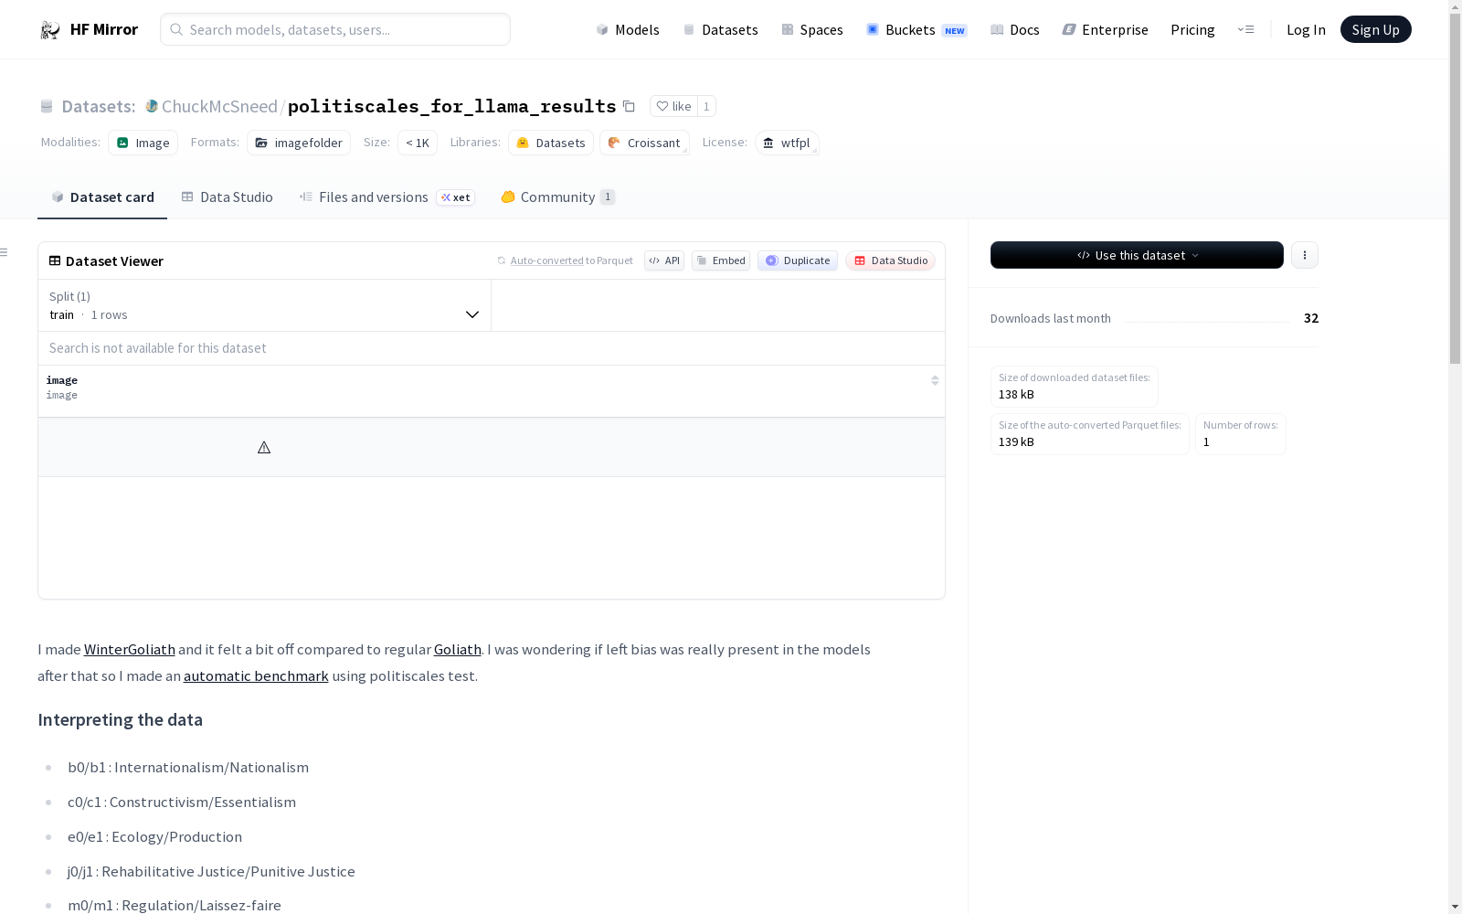Open the Datasets nav item
Screen dimensions: 1462x914
(x=721, y=29)
